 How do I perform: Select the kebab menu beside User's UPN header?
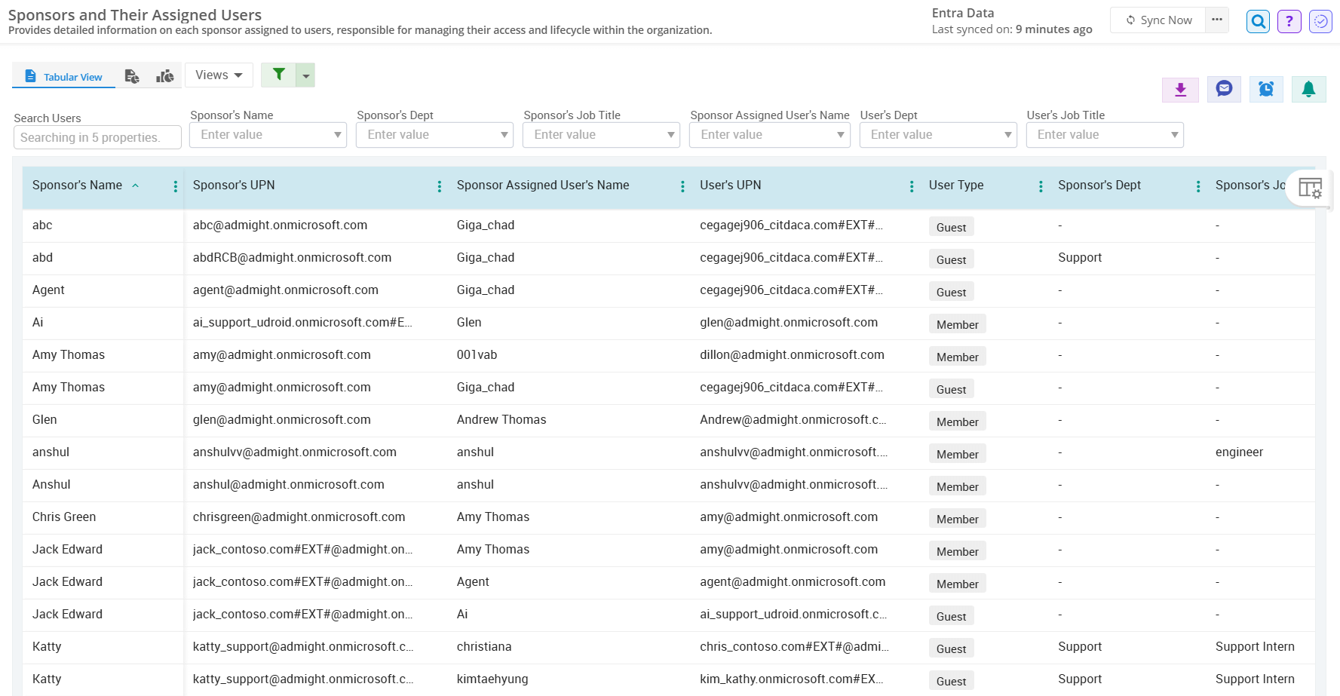(x=912, y=185)
